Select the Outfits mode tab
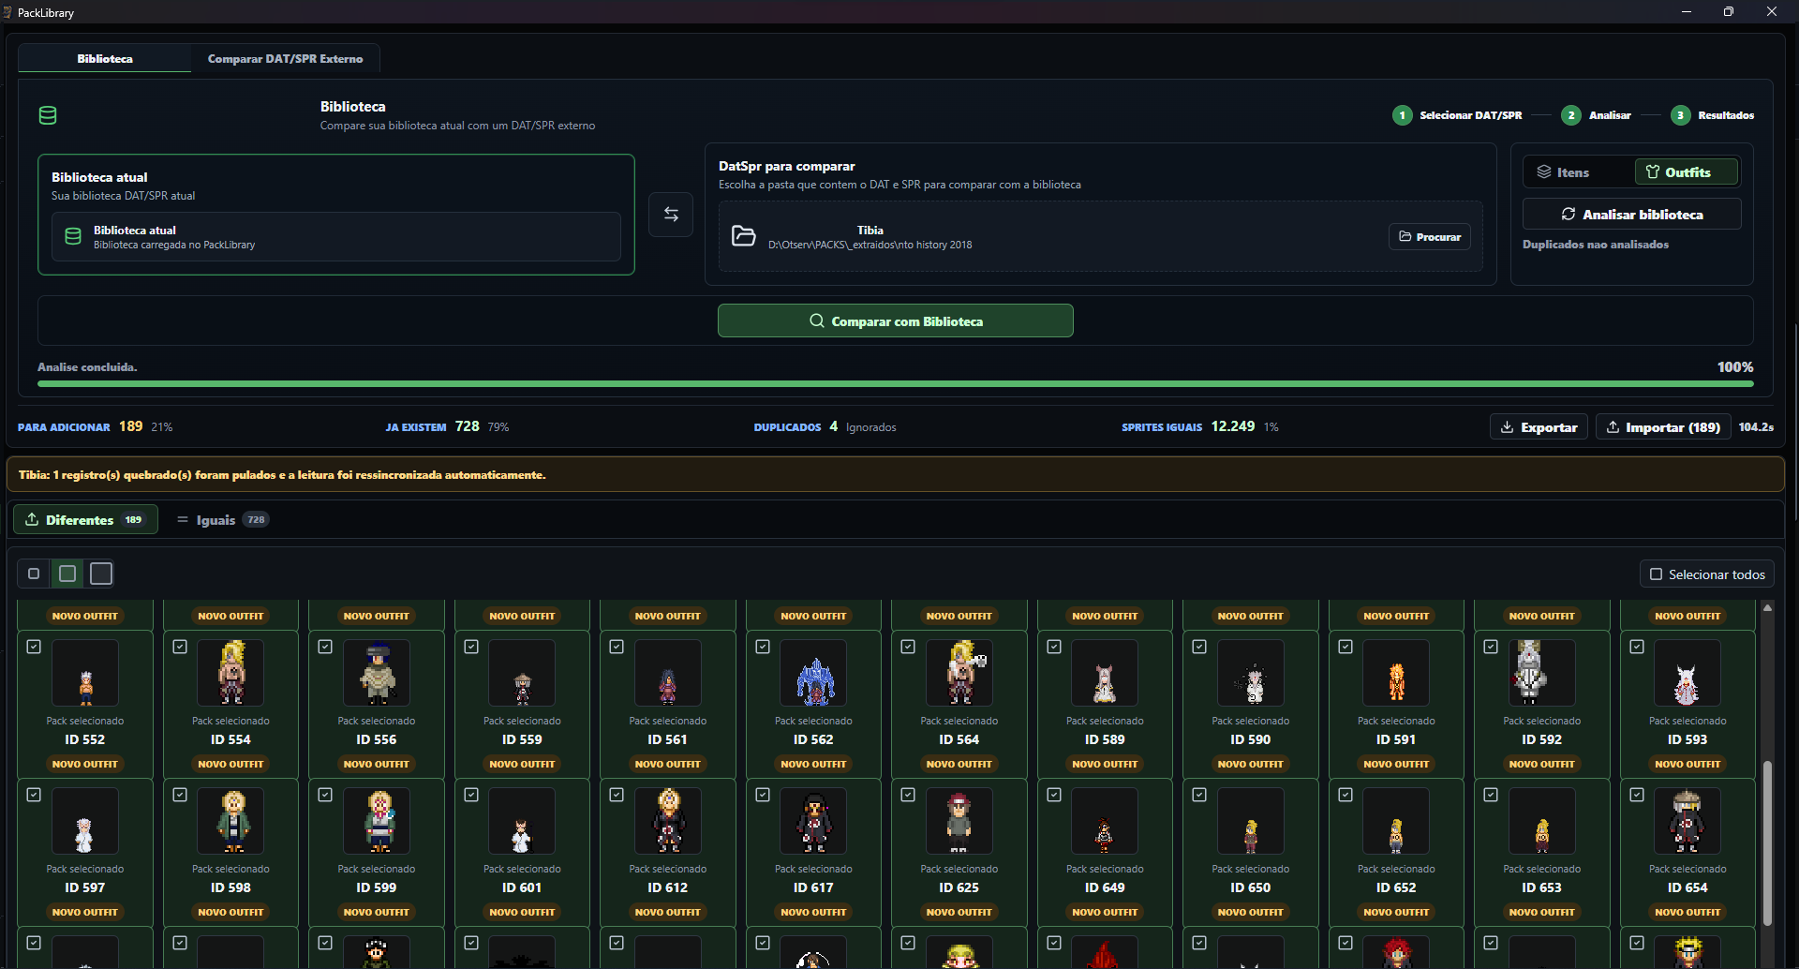Screen dimensions: 1799x969 tap(1687, 172)
